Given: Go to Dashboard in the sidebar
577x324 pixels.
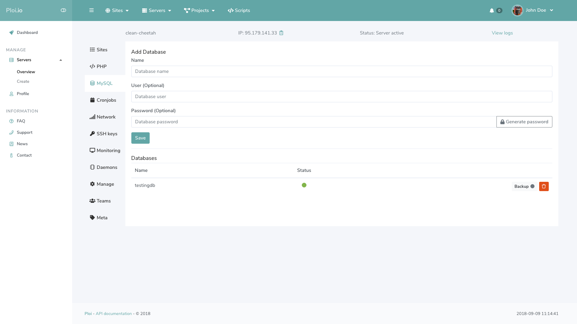Looking at the screenshot, I should pos(27,32).
